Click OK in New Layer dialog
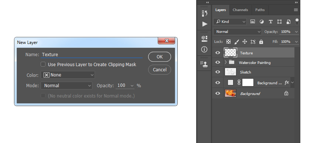The image size is (314, 143). pyautogui.click(x=160, y=57)
